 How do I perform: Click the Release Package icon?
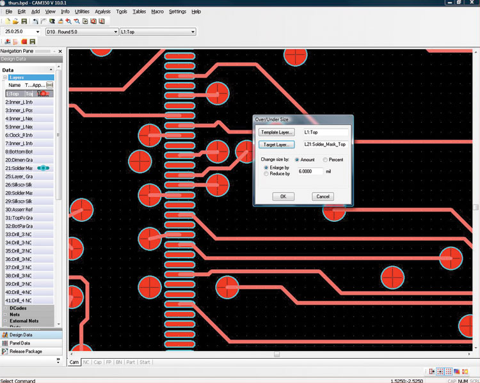(5, 351)
